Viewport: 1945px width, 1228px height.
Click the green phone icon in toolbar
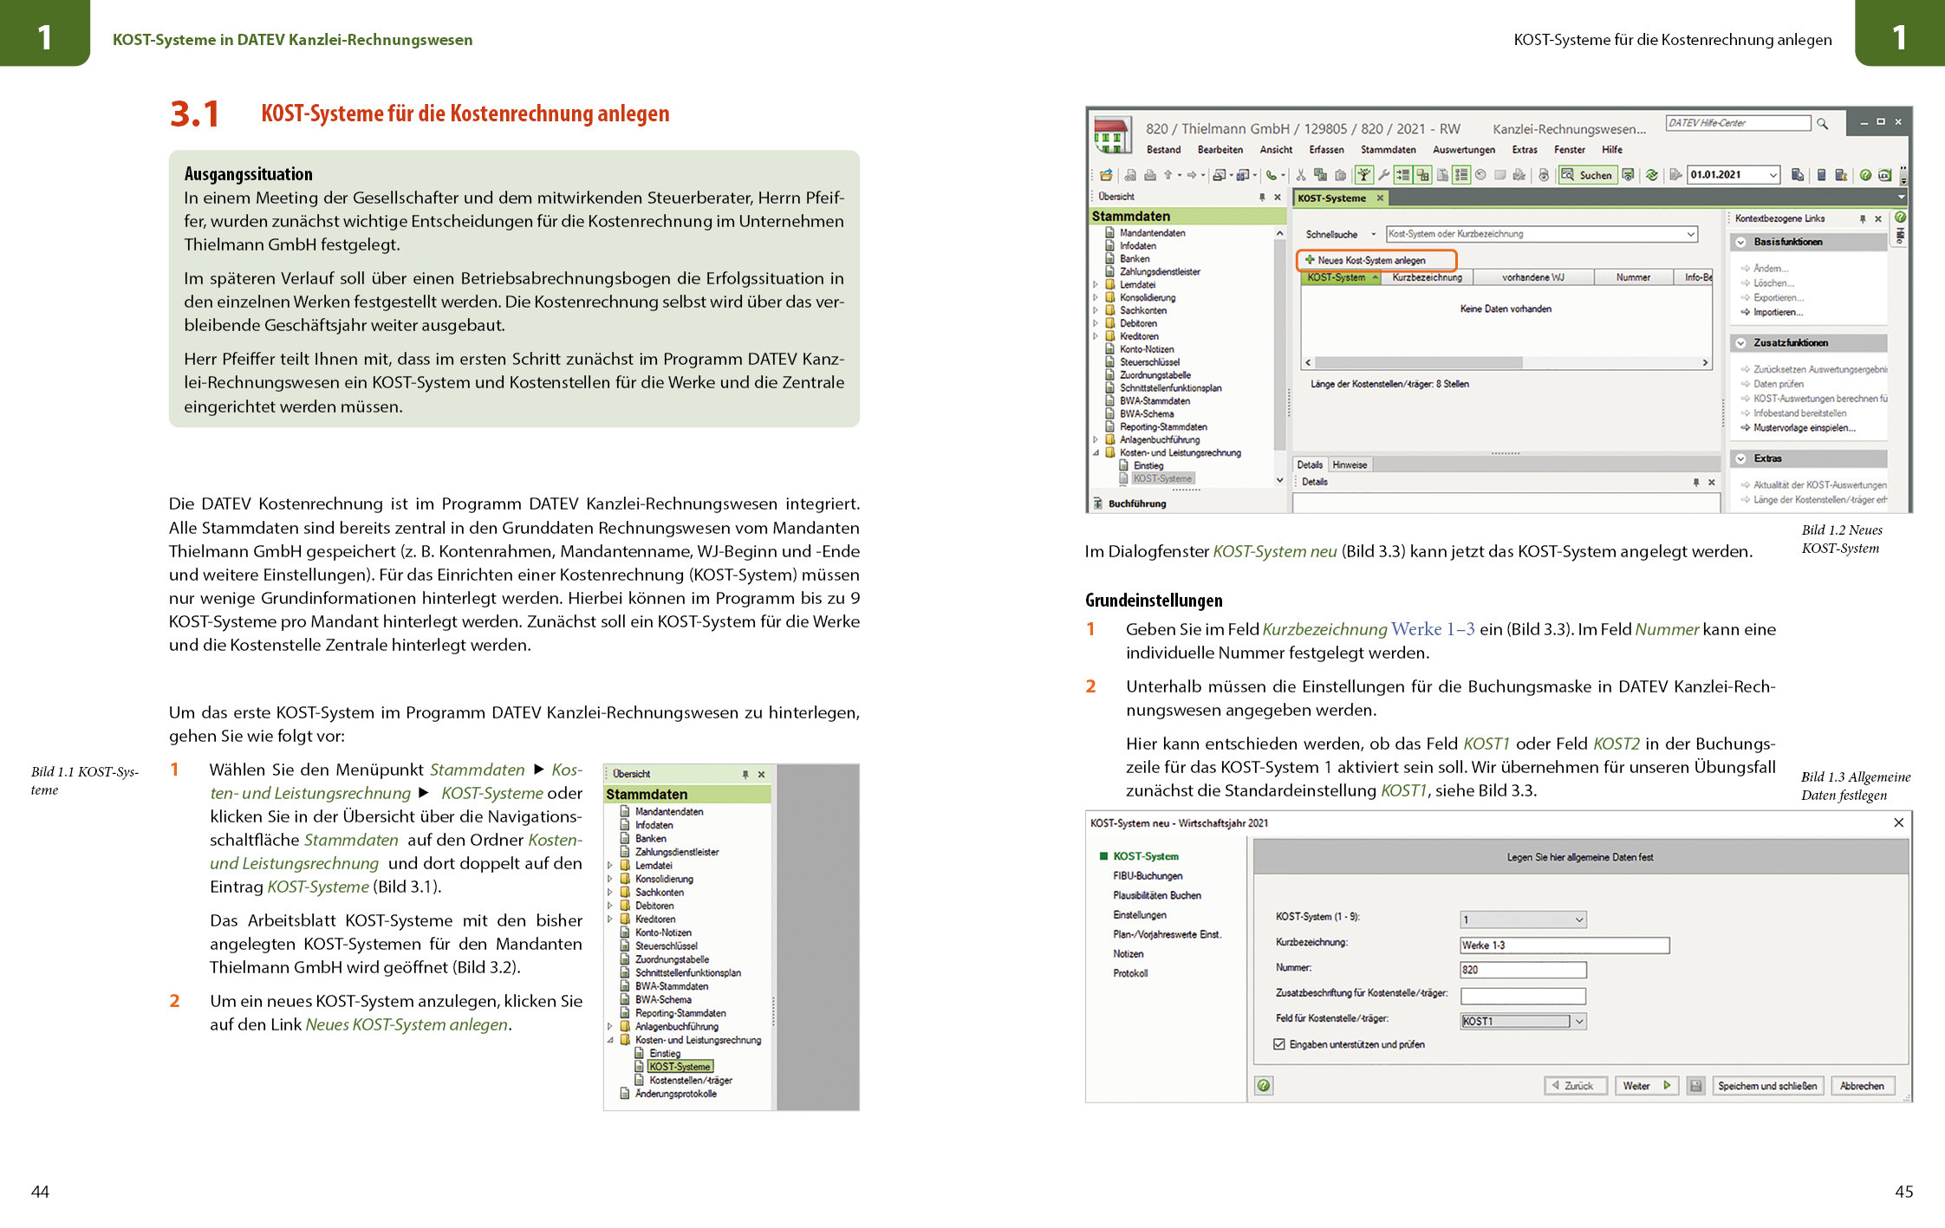[1271, 175]
